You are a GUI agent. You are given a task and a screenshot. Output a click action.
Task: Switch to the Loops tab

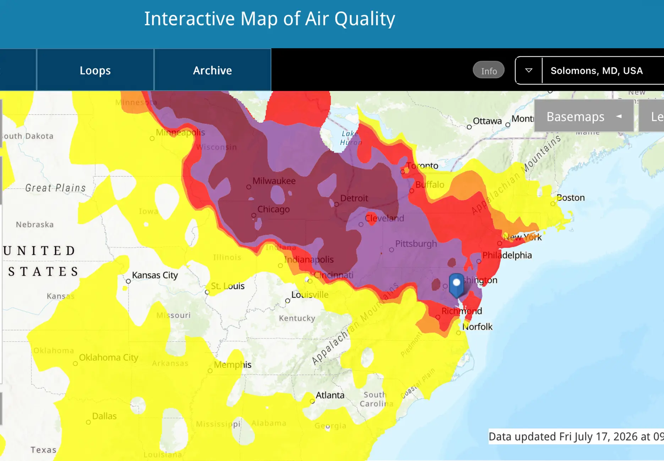pyautogui.click(x=95, y=70)
